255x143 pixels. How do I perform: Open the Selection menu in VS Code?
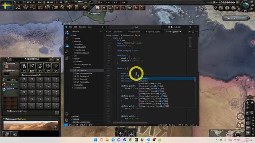click(82, 27)
